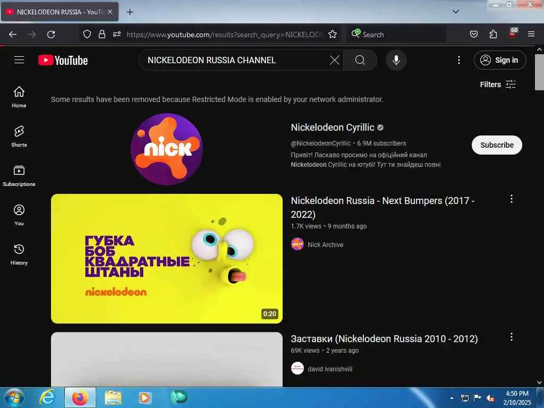
Task: Open uBlock extension icon with badge 60
Action: (x=513, y=33)
